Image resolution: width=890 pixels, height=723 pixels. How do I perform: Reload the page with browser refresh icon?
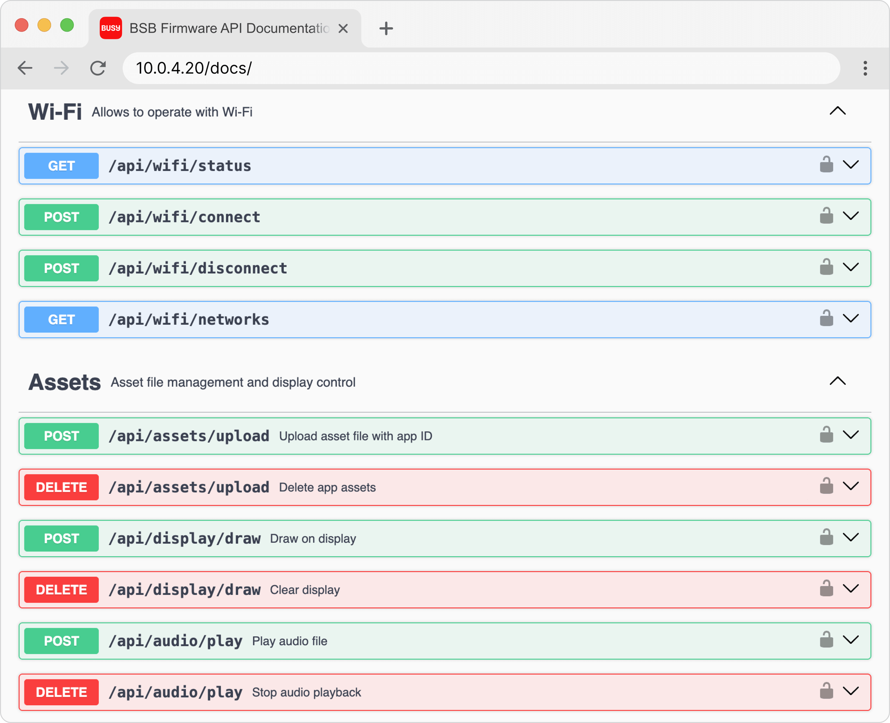coord(98,68)
